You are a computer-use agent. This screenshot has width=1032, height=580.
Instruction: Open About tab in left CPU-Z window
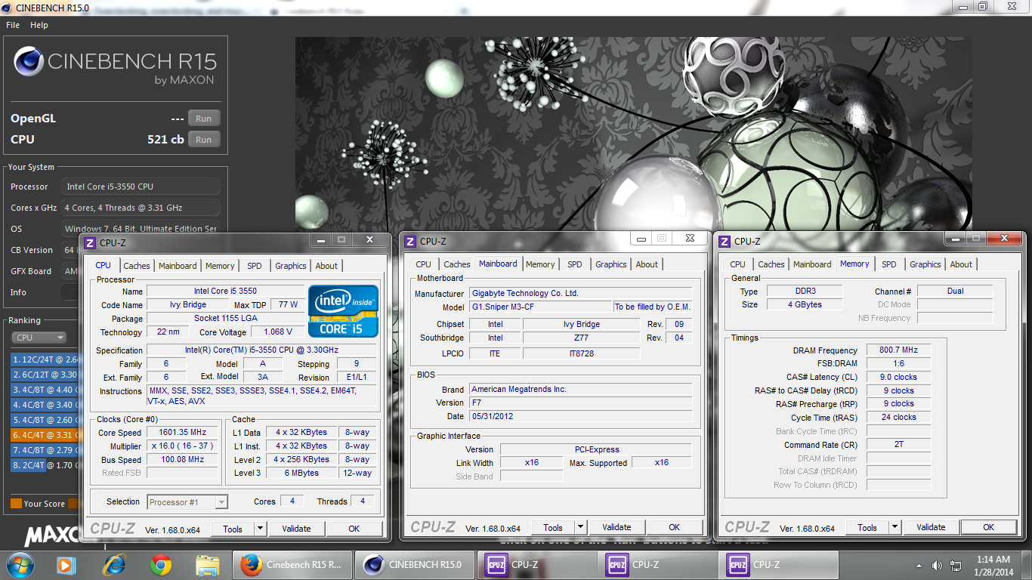tap(327, 266)
